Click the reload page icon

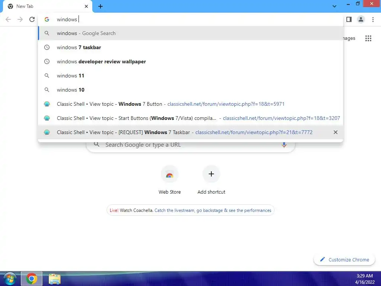pyautogui.click(x=32, y=19)
